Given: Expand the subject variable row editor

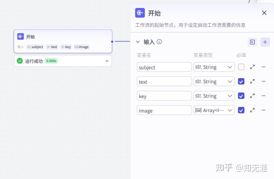Looking at the screenshot, I should (x=252, y=67).
